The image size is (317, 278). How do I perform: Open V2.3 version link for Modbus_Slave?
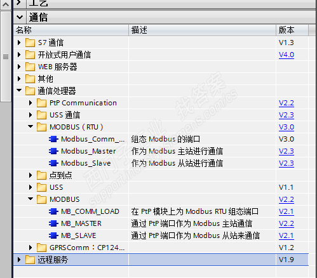point(287,163)
